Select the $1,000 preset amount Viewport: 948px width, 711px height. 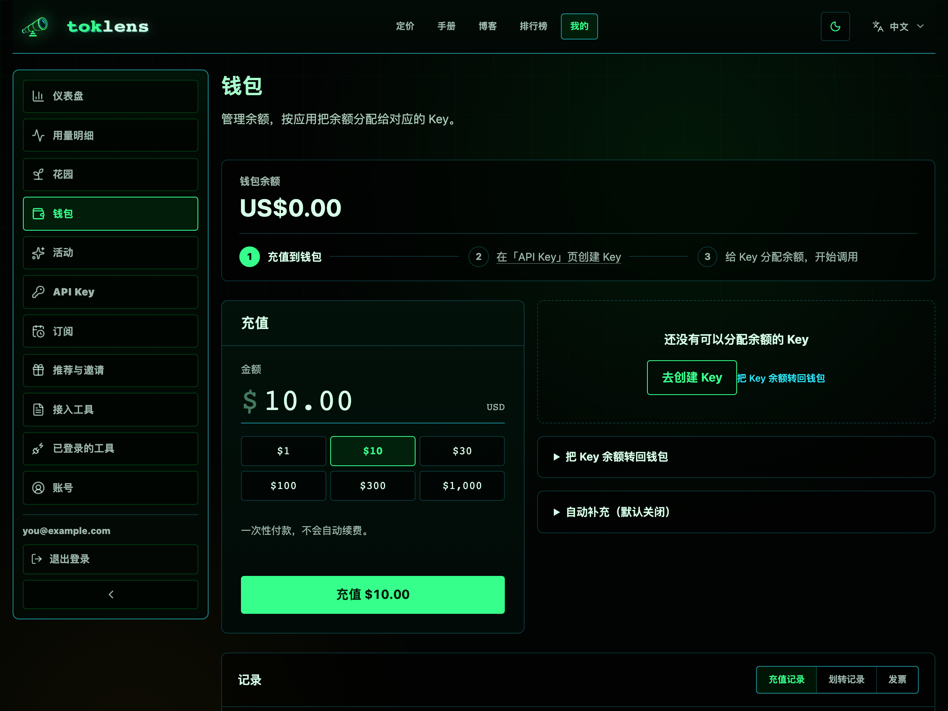coord(462,485)
